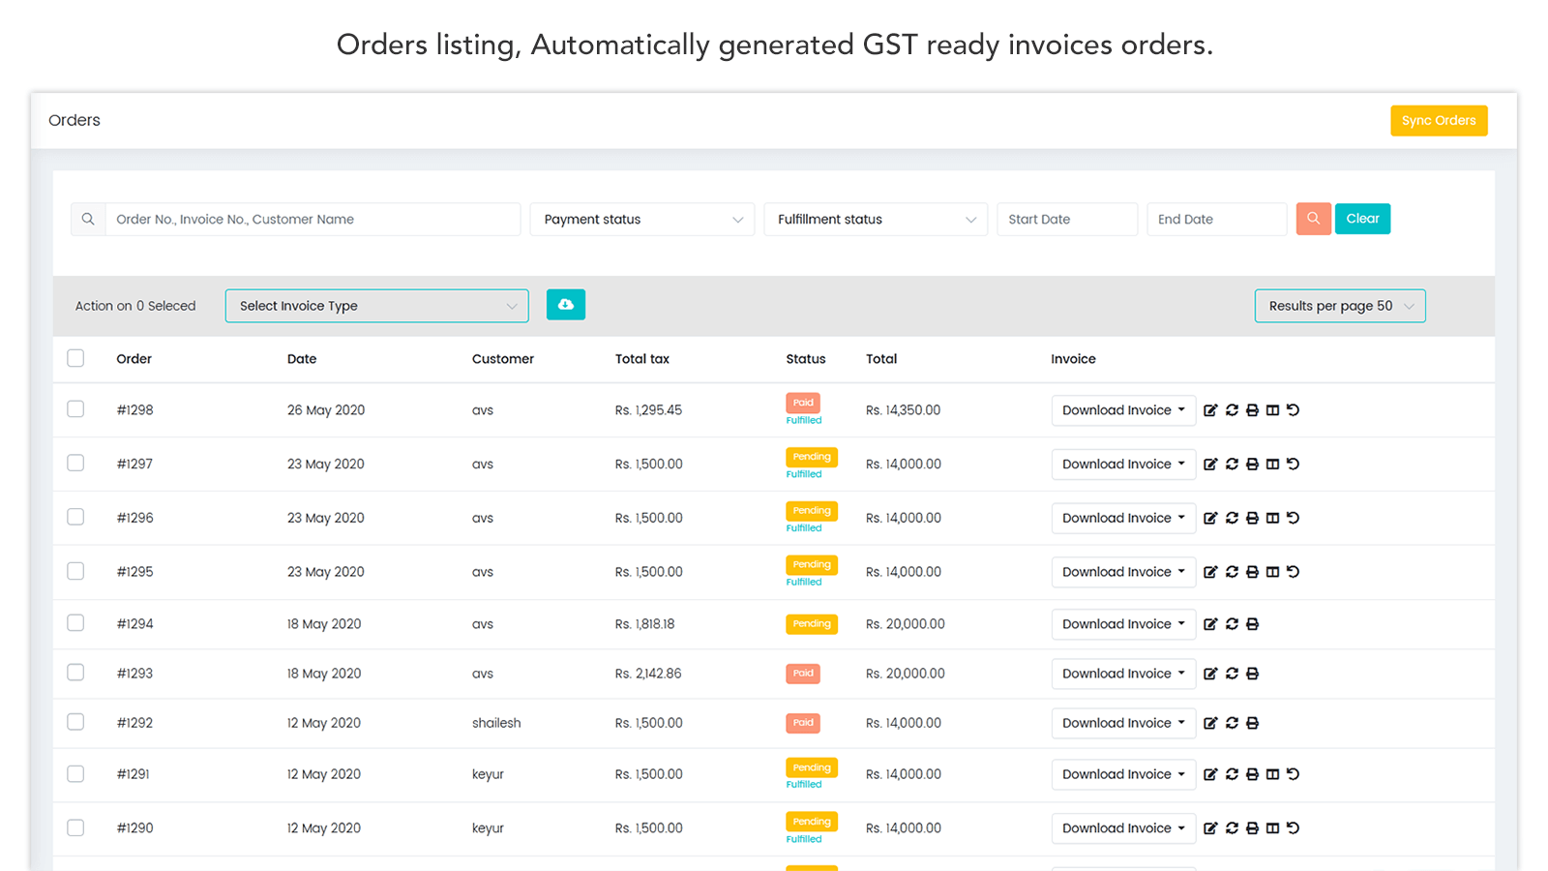Open Download Invoice menu for order #1294
Image resolution: width=1548 pixels, height=871 pixels.
[1122, 623]
